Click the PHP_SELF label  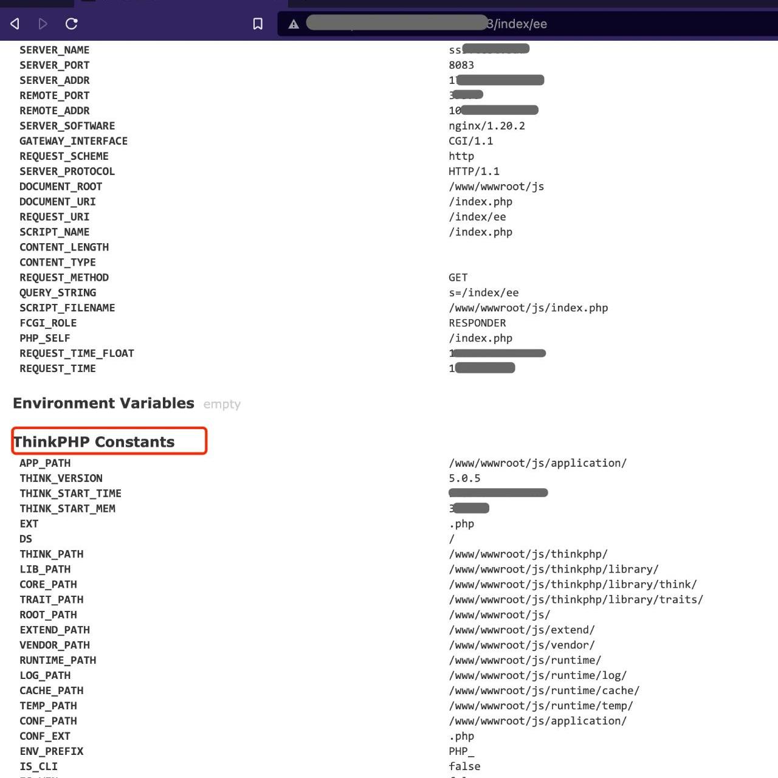pos(45,339)
